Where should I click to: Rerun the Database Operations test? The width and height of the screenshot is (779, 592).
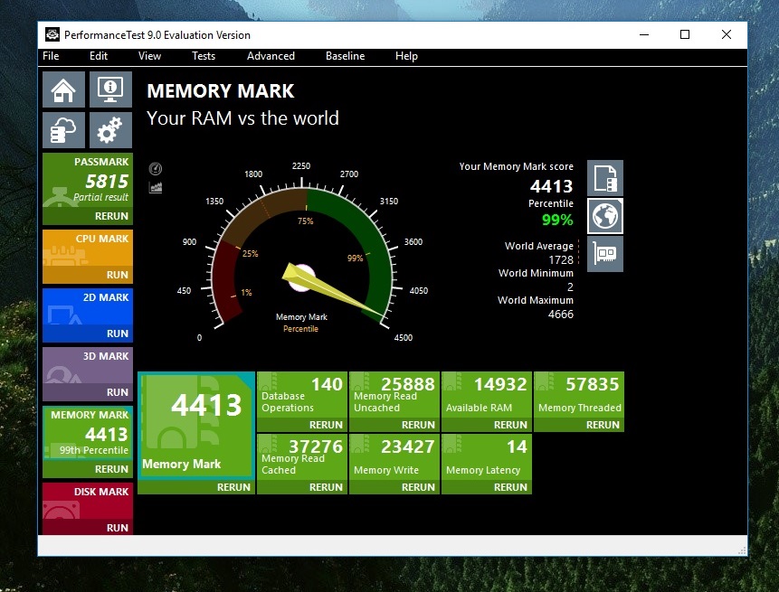coord(326,425)
